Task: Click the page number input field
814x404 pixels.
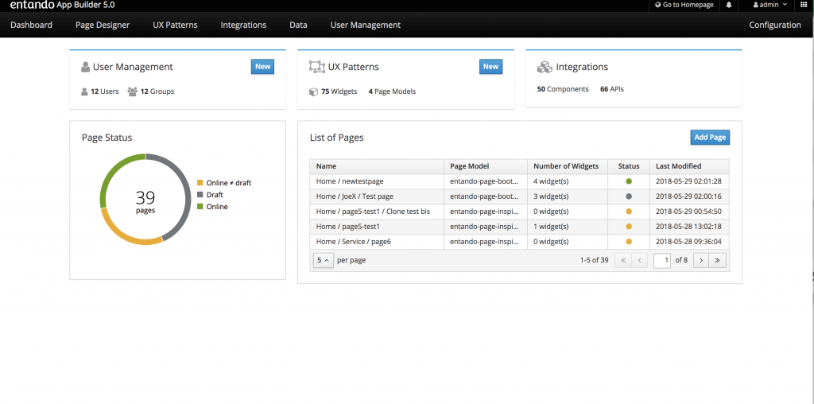Action: 662,260
